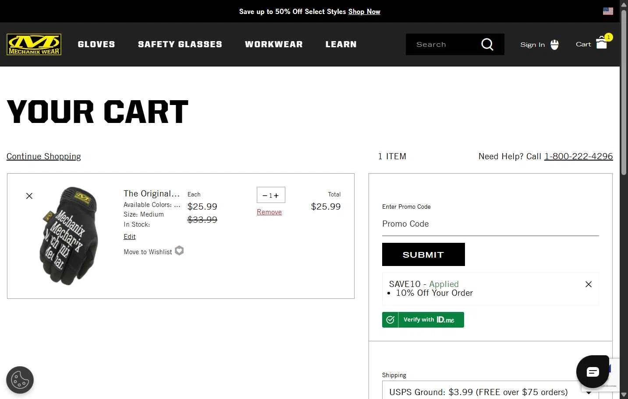Open the Workwear menu
The width and height of the screenshot is (628, 399).
(274, 44)
